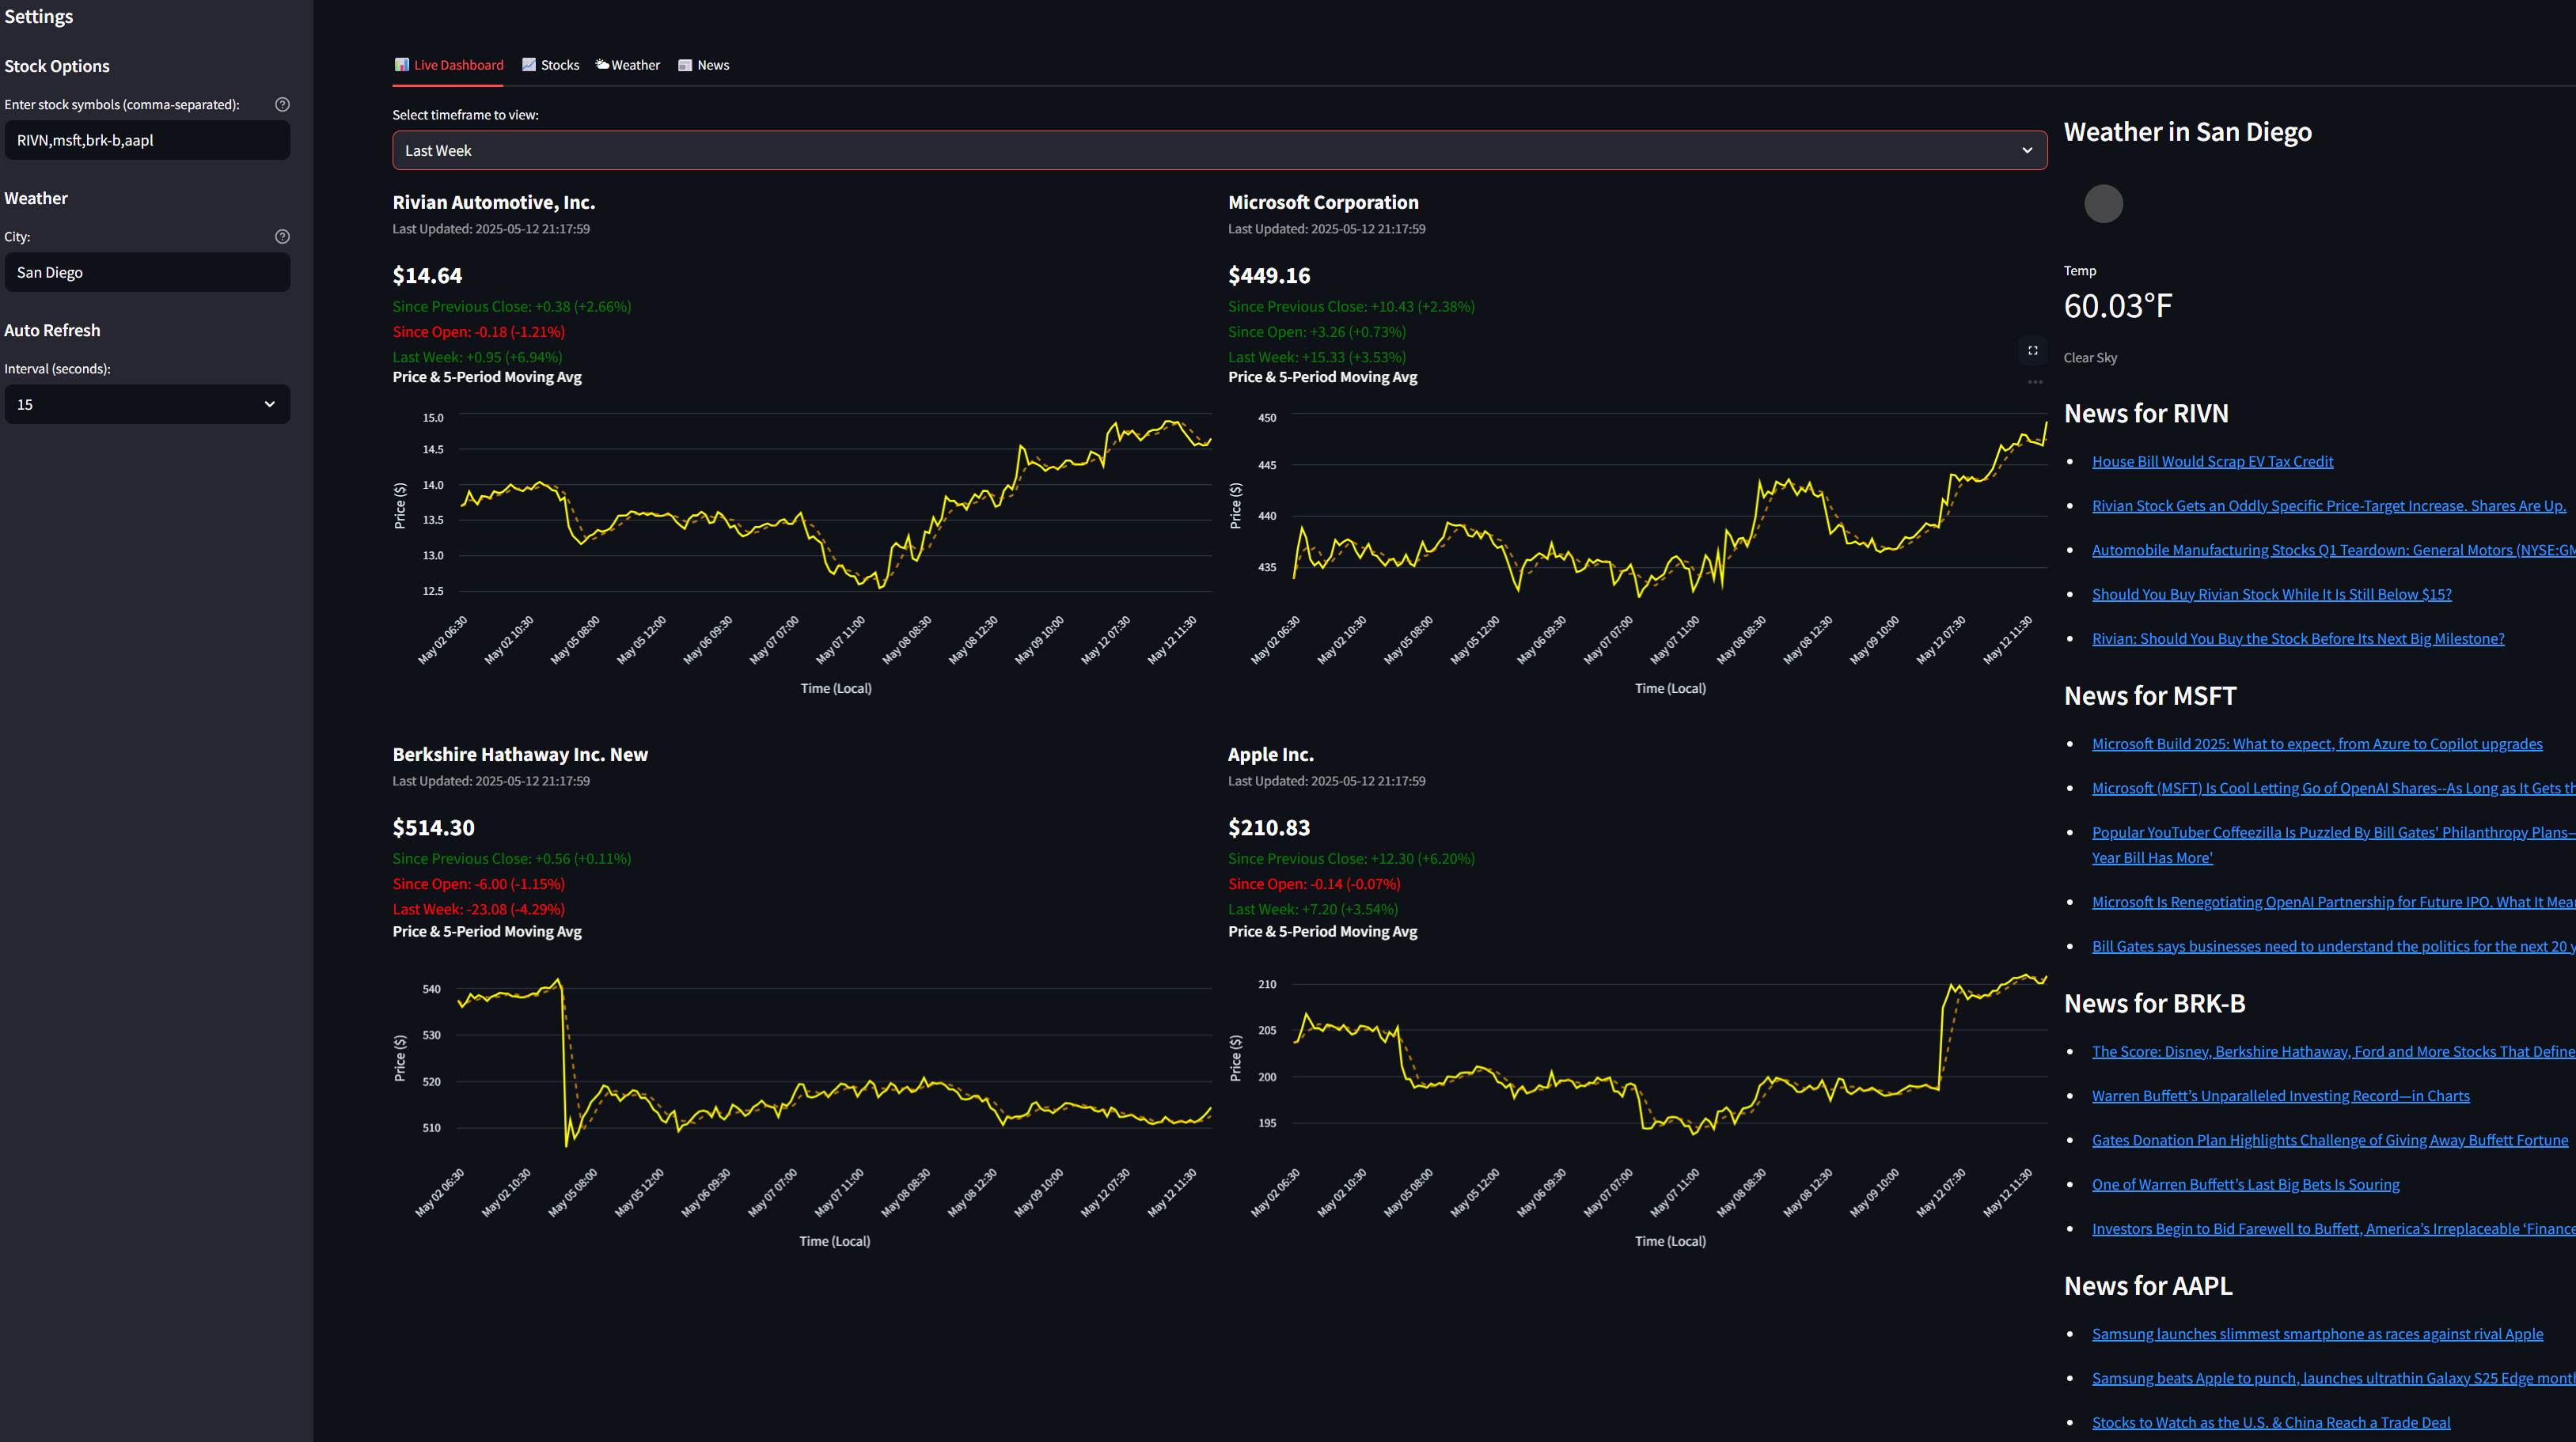Viewport: 2576px width, 1442px height.
Task: Open the refresh interval seconds dropdown
Action: pyautogui.click(x=147, y=403)
